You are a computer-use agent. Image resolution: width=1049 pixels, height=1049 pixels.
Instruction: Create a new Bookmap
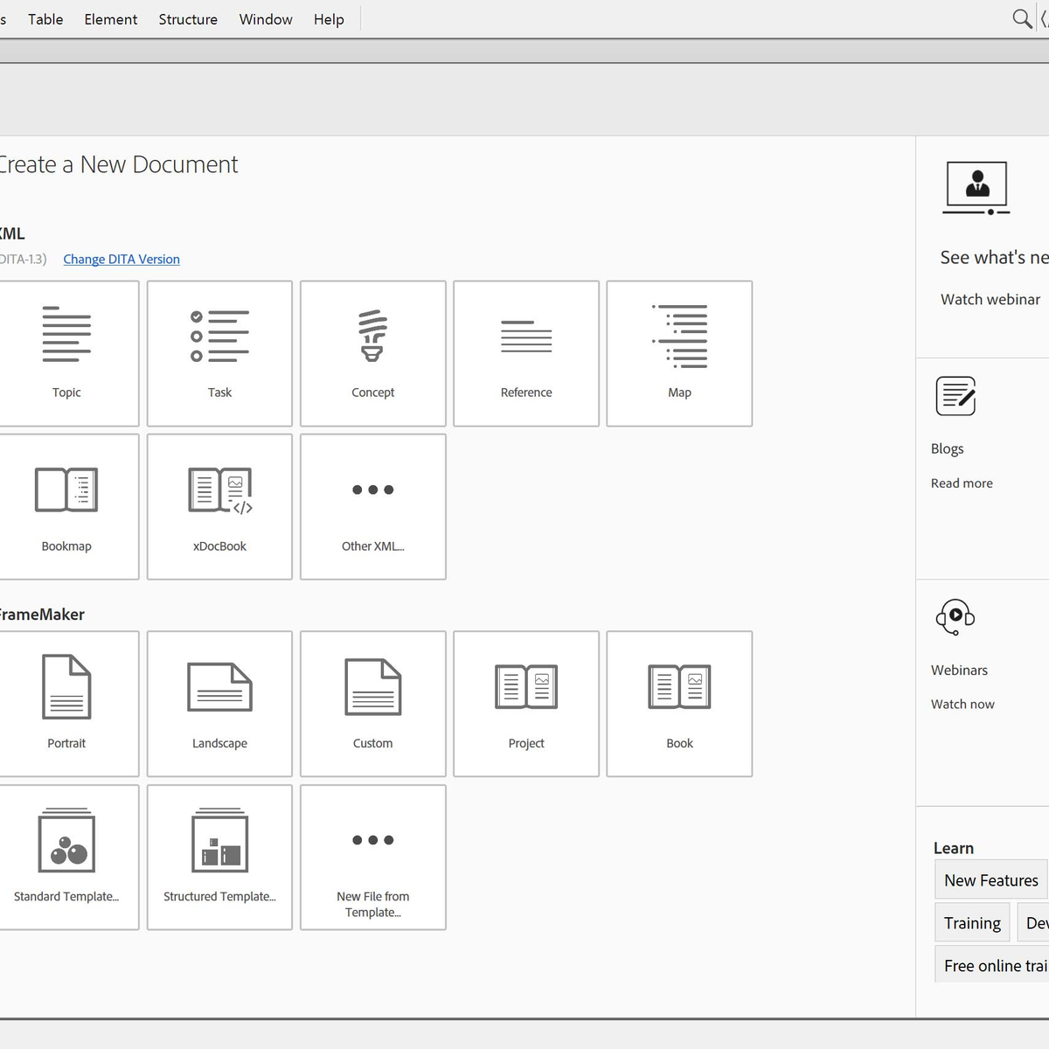point(66,507)
